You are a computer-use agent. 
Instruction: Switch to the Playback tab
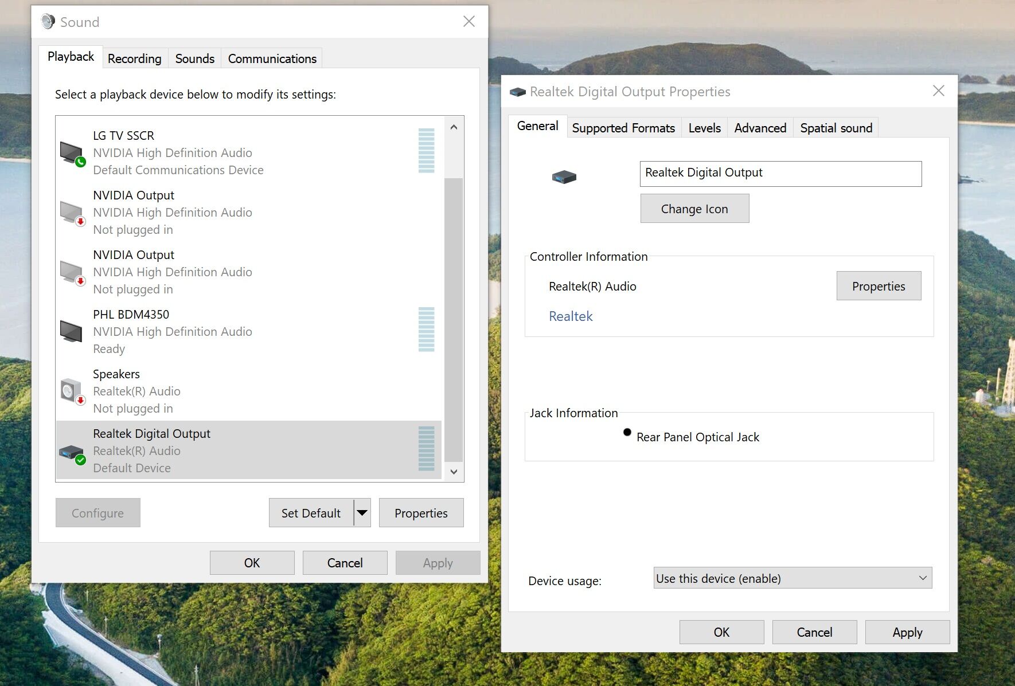(71, 57)
